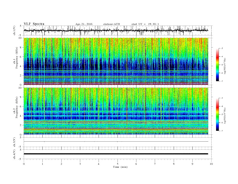Viewport: 238px width, 184px height.
Task: Click the "5" tick on the time axis
Action: coord(117,164)
